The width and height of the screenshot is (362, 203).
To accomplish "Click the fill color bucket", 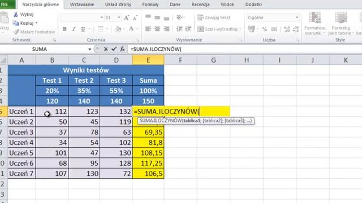I will 118,29.
